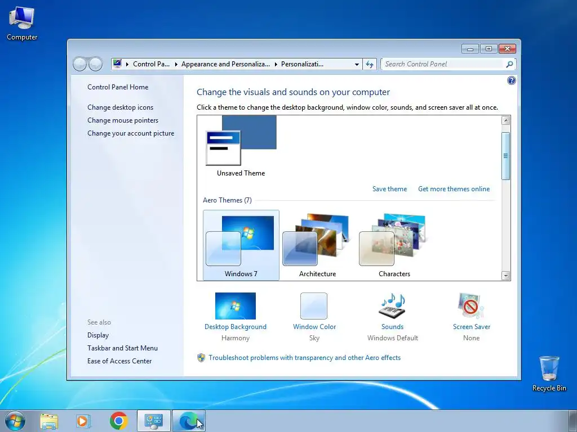Open the address bar history dropdown
Viewport: 577px width, 432px height.
click(357, 64)
